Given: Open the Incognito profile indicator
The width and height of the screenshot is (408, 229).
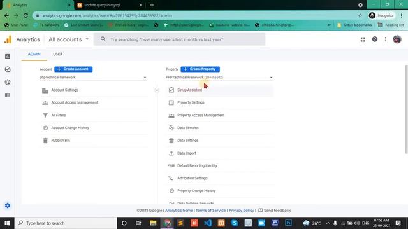Looking at the screenshot, I should coord(381,15).
